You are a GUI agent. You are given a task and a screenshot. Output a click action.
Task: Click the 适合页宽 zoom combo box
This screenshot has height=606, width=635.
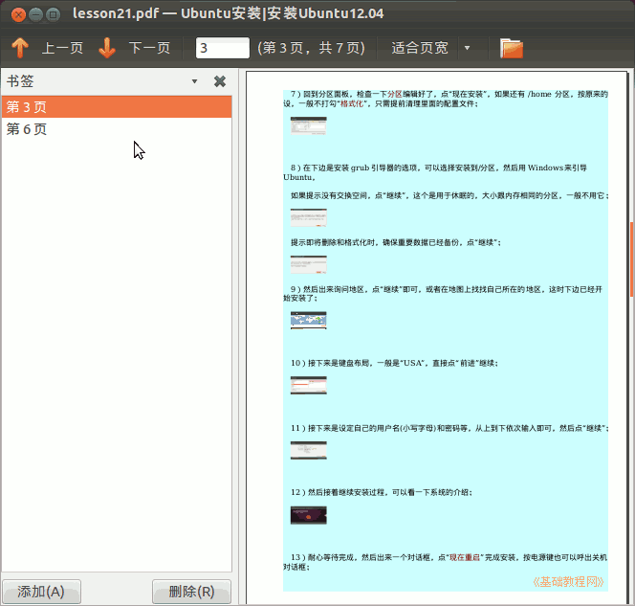pos(420,48)
